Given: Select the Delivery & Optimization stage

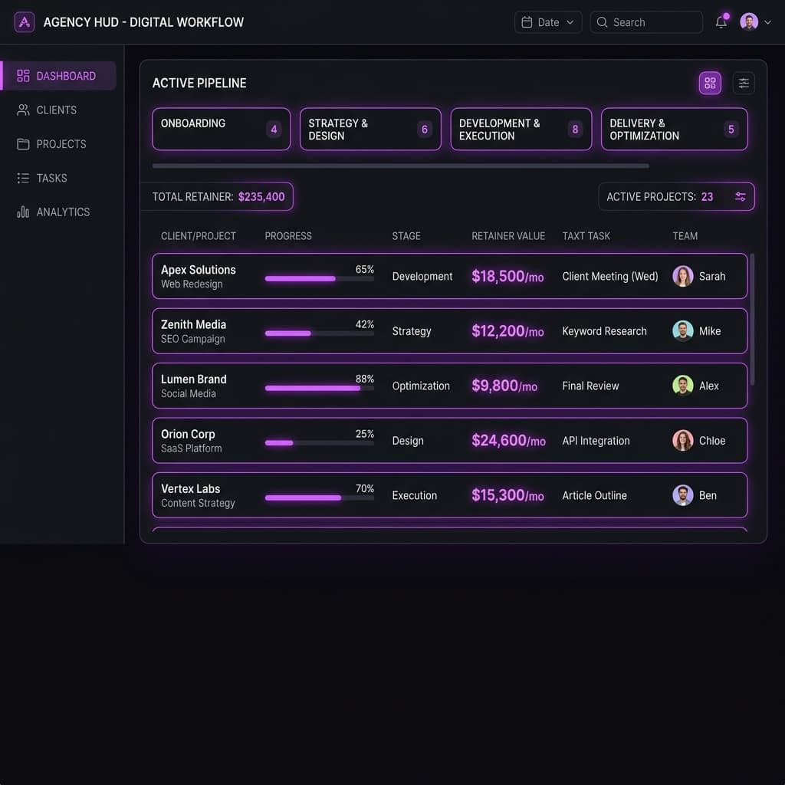Looking at the screenshot, I should click(675, 129).
